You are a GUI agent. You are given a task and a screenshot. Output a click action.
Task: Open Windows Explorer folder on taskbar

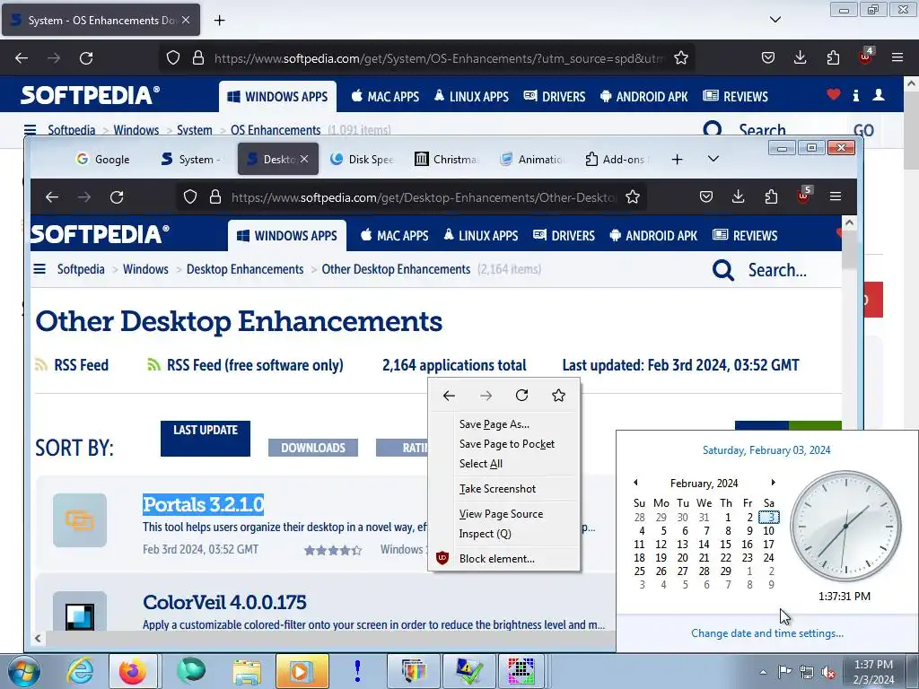click(x=246, y=671)
